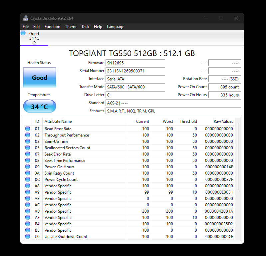Open the Function menu
Screen dimensions: 266x256
point(52,27)
